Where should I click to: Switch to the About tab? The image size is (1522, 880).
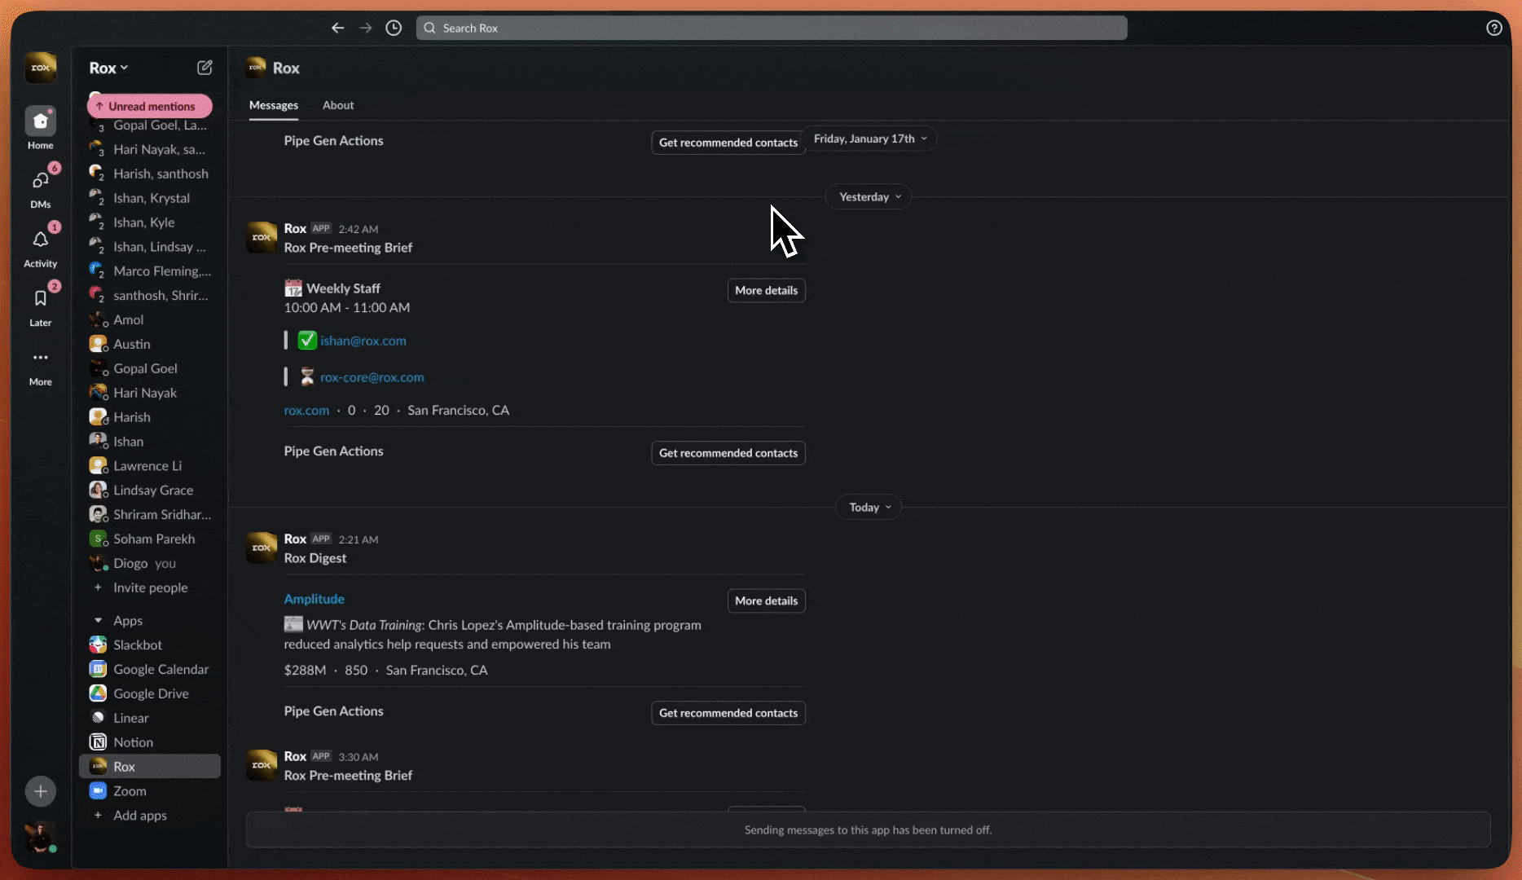coord(337,105)
